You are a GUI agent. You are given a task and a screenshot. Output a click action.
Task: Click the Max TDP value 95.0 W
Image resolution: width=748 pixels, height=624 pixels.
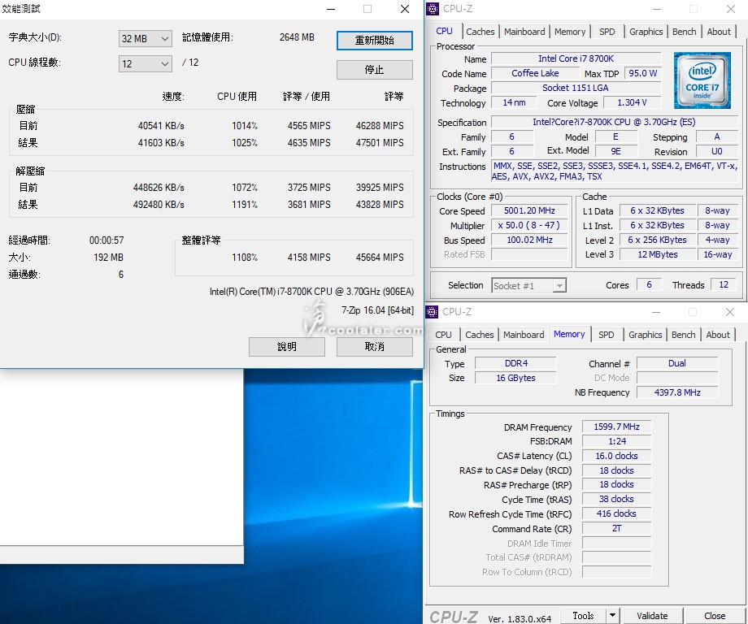pos(642,73)
